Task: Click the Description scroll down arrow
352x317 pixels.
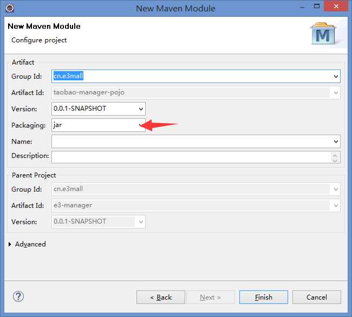Action: tap(335, 160)
